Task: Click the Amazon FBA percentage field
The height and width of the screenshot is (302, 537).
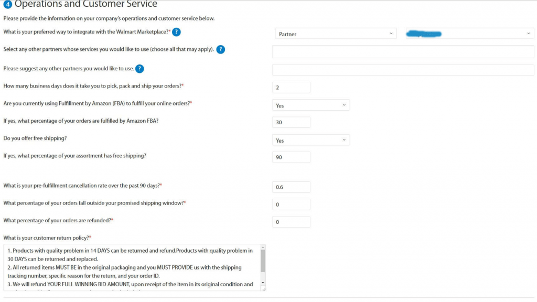Action: click(291, 122)
